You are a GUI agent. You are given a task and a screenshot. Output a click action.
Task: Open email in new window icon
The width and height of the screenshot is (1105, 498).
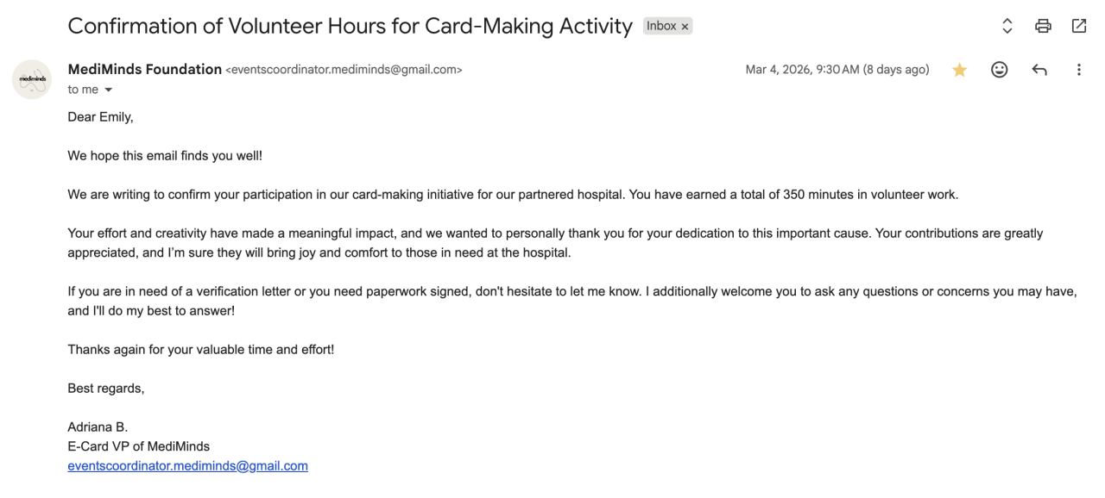(x=1079, y=26)
